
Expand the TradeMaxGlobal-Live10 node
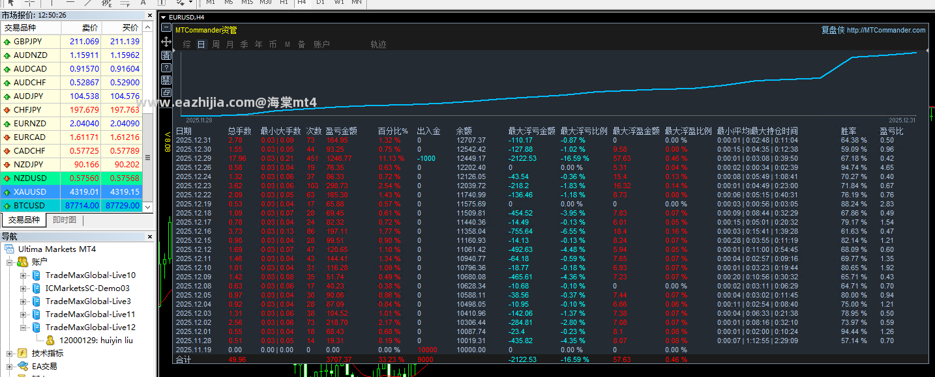pyautogui.click(x=23, y=275)
